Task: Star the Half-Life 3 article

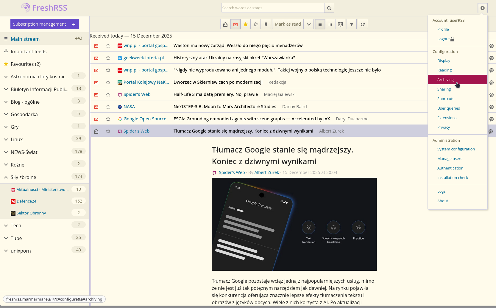Action: [108, 95]
